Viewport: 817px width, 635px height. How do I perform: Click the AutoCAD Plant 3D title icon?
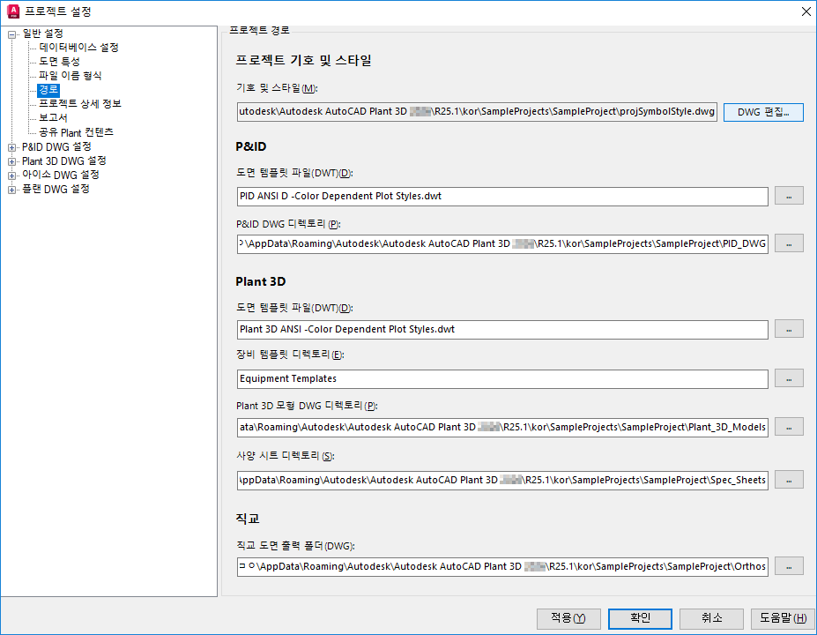click(13, 11)
